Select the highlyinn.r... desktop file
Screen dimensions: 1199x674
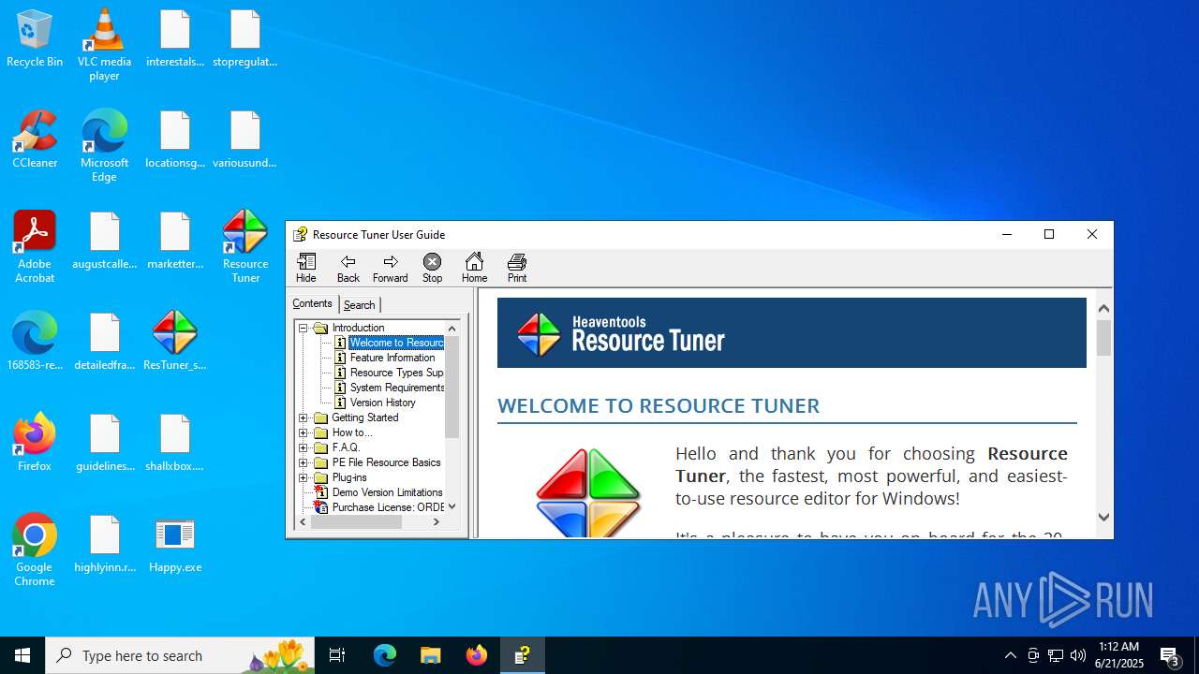tap(105, 545)
